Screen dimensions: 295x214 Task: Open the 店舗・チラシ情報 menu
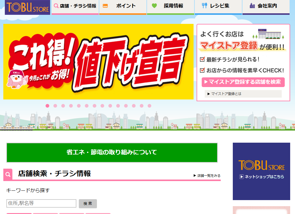point(75,7)
